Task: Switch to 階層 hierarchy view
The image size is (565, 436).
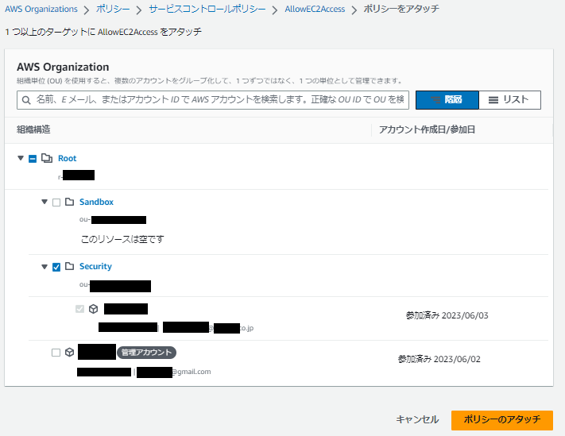Action: (x=447, y=100)
